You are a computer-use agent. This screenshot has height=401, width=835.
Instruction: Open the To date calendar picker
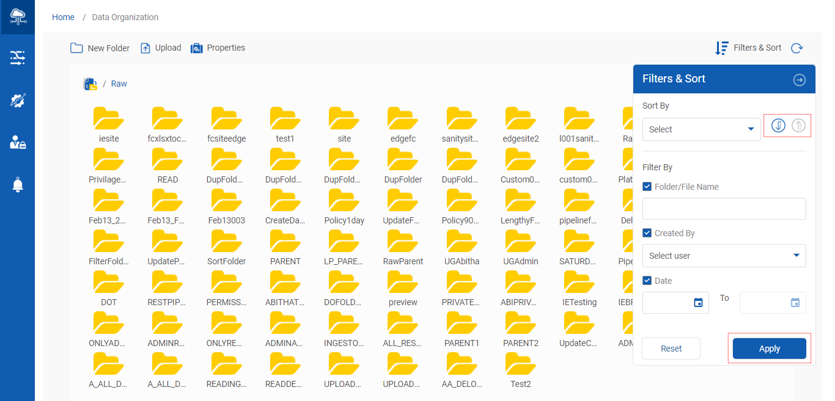795,303
